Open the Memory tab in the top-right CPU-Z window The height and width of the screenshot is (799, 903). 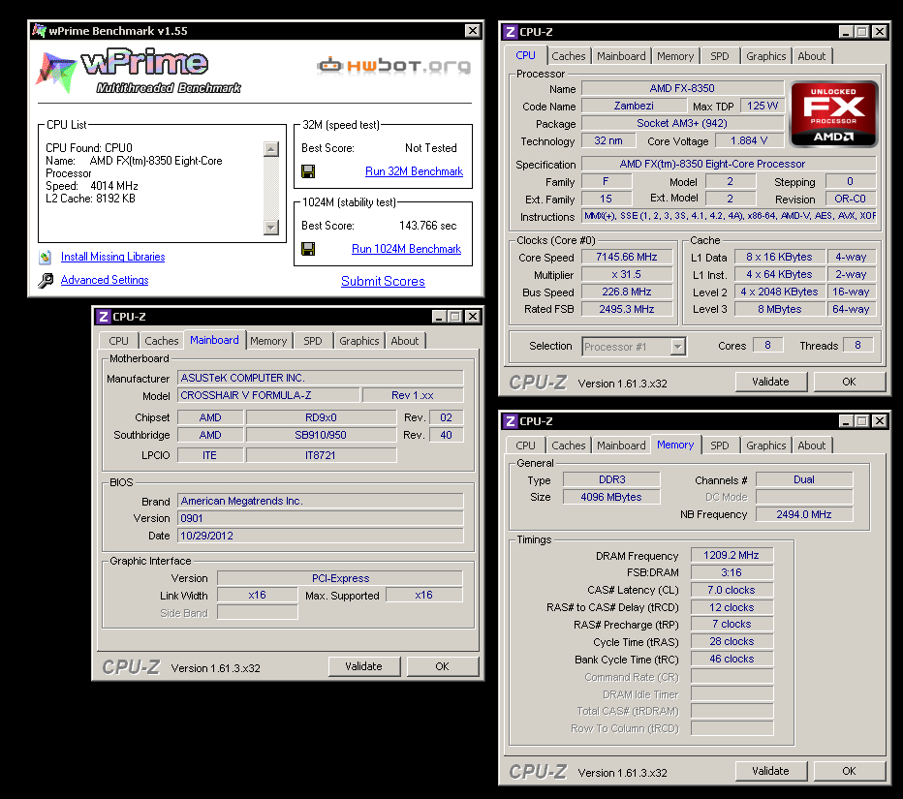(675, 56)
